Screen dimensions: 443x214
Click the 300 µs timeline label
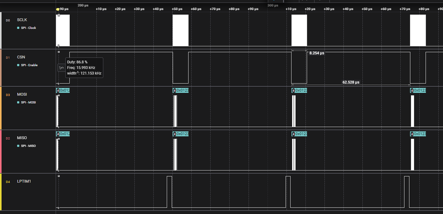click(273, 5)
